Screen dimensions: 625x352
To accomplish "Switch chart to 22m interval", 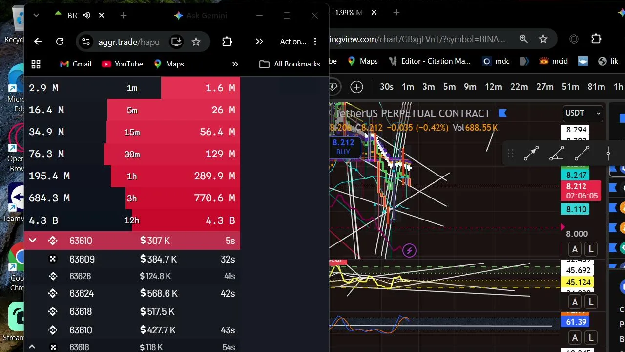I will point(519,87).
